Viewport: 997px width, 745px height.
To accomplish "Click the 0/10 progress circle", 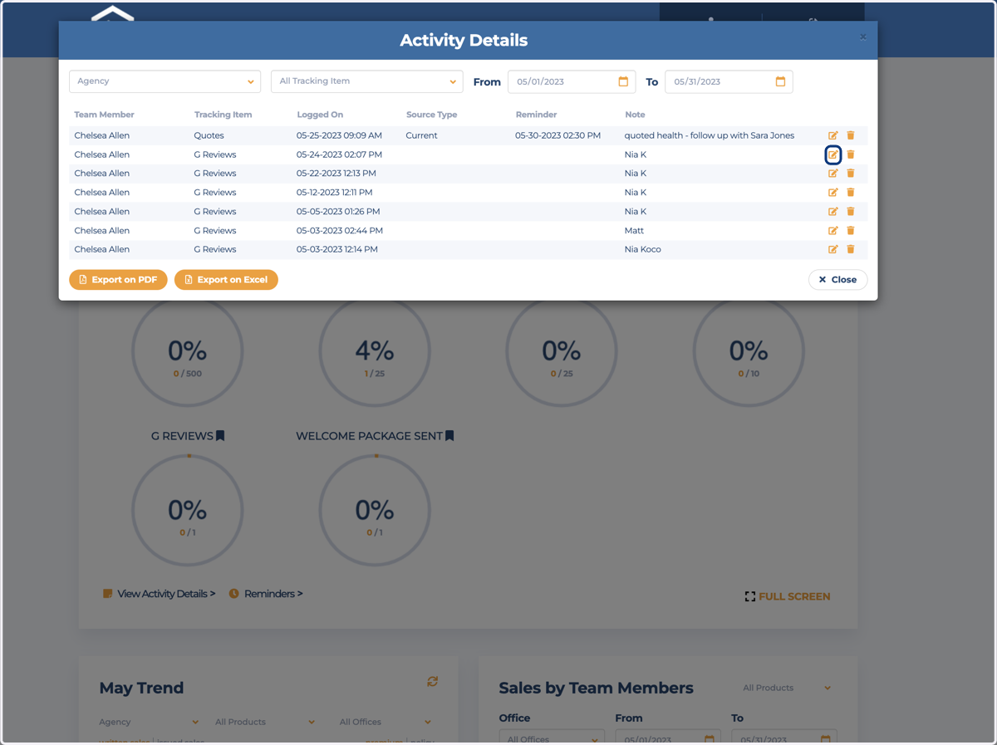I will click(749, 351).
